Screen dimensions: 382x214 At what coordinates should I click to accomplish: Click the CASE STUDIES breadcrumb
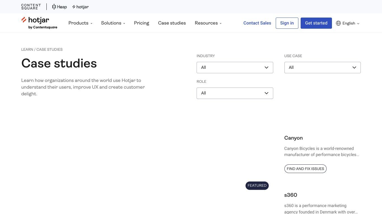(49, 49)
